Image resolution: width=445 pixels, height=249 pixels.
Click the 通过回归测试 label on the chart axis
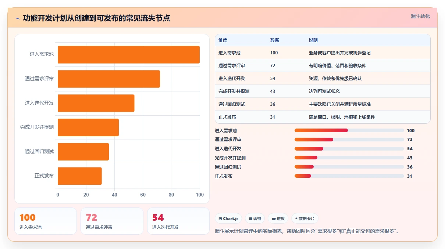click(x=39, y=152)
